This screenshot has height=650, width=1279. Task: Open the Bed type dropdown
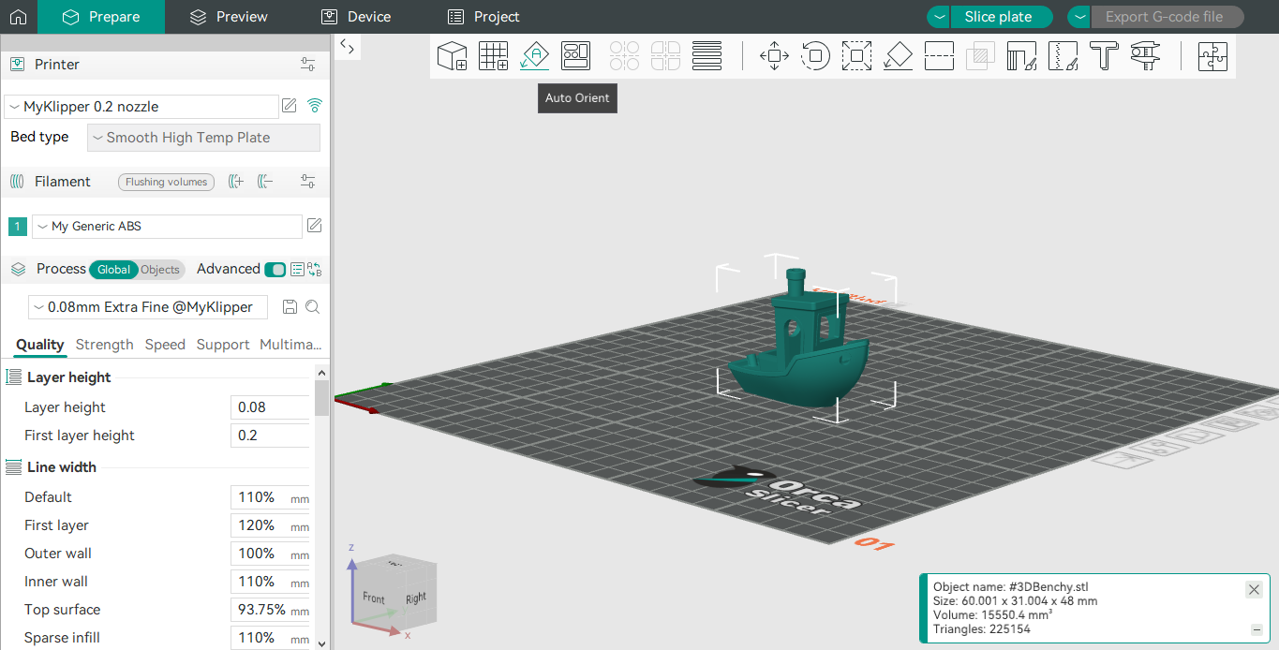pyautogui.click(x=203, y=138)
